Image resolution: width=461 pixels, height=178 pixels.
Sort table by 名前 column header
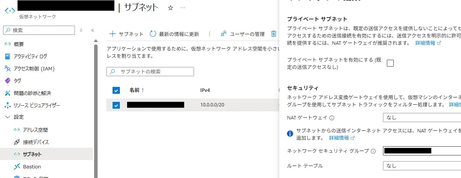137,90
